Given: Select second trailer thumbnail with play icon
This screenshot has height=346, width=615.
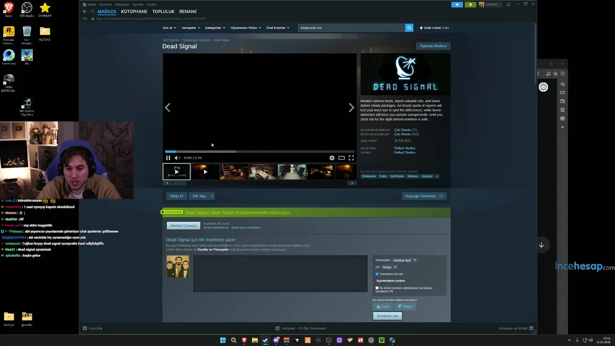Looking at the screenshot, I should 206,172.
